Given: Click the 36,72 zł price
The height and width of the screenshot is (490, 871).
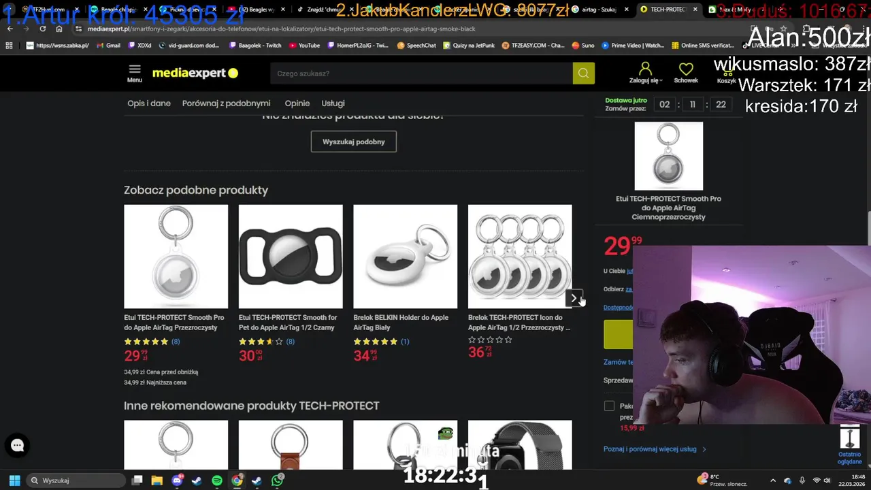Looking at the screenshot, I should [480, 352].
